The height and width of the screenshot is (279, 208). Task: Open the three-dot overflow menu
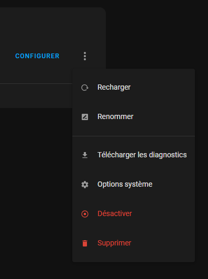(85, 56)
